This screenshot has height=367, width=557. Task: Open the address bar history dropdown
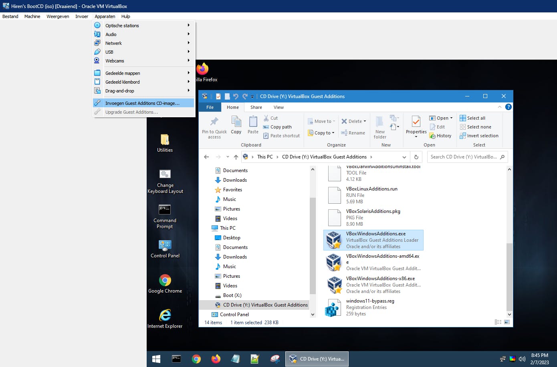point(404,157)
